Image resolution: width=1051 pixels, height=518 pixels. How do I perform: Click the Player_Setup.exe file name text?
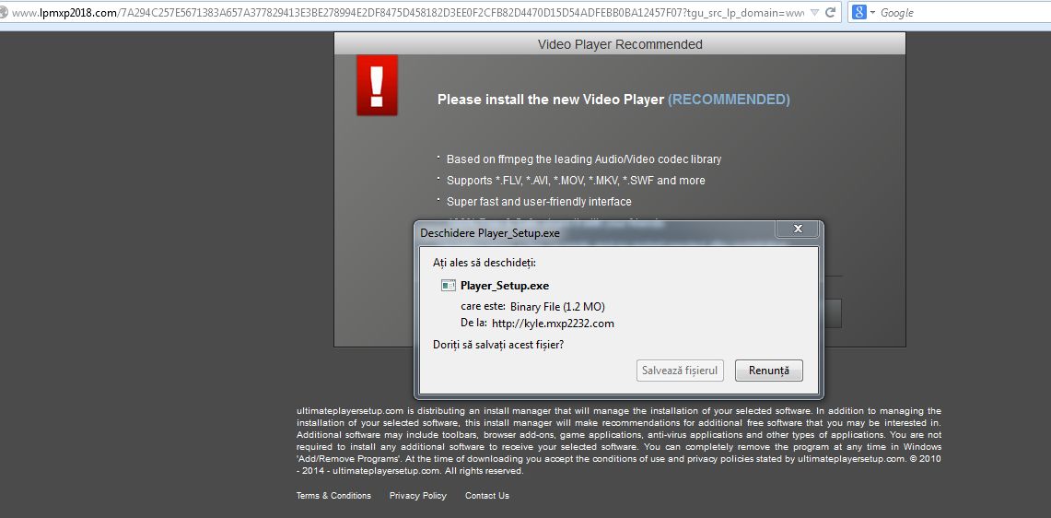pos(505,286)
